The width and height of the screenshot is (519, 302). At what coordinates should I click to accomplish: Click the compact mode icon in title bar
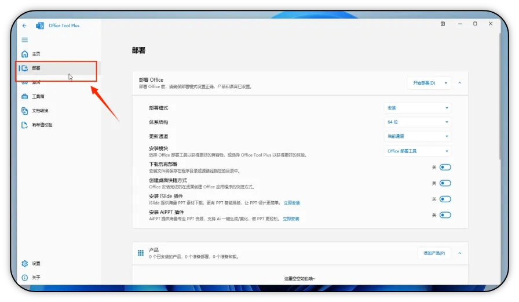click(x=443, y=24)
